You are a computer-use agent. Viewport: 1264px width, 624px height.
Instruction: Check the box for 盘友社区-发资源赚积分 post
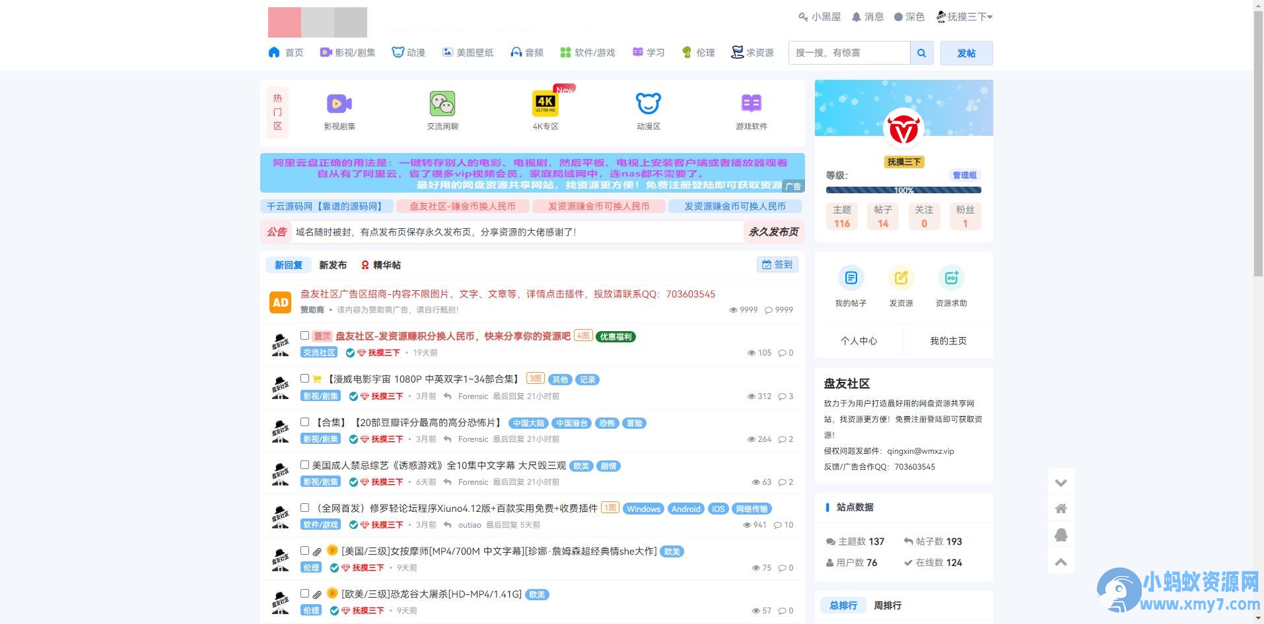click(x=304, y=335)
